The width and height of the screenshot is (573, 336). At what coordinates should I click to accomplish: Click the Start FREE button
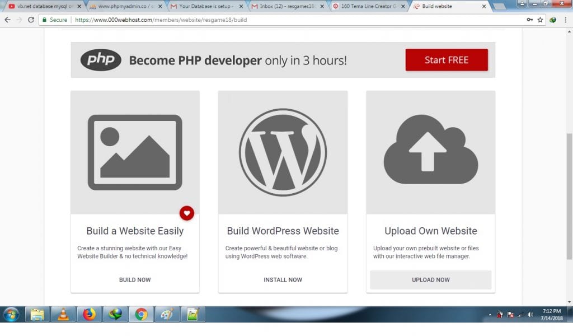pyautogui.click(x=446, y=60)
